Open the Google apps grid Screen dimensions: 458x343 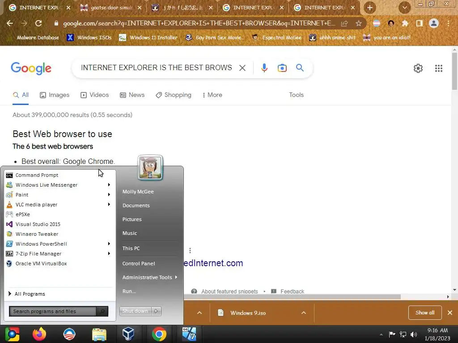tap(438, 68)
